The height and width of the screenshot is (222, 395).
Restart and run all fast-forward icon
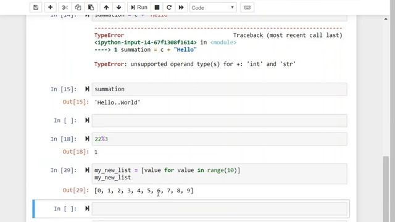click(x=181, y=7)
